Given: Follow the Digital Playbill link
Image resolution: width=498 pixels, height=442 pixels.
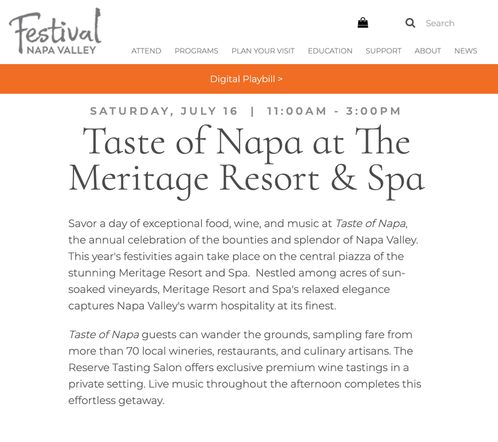Looking at the screenshot, I should click(246, 79).
